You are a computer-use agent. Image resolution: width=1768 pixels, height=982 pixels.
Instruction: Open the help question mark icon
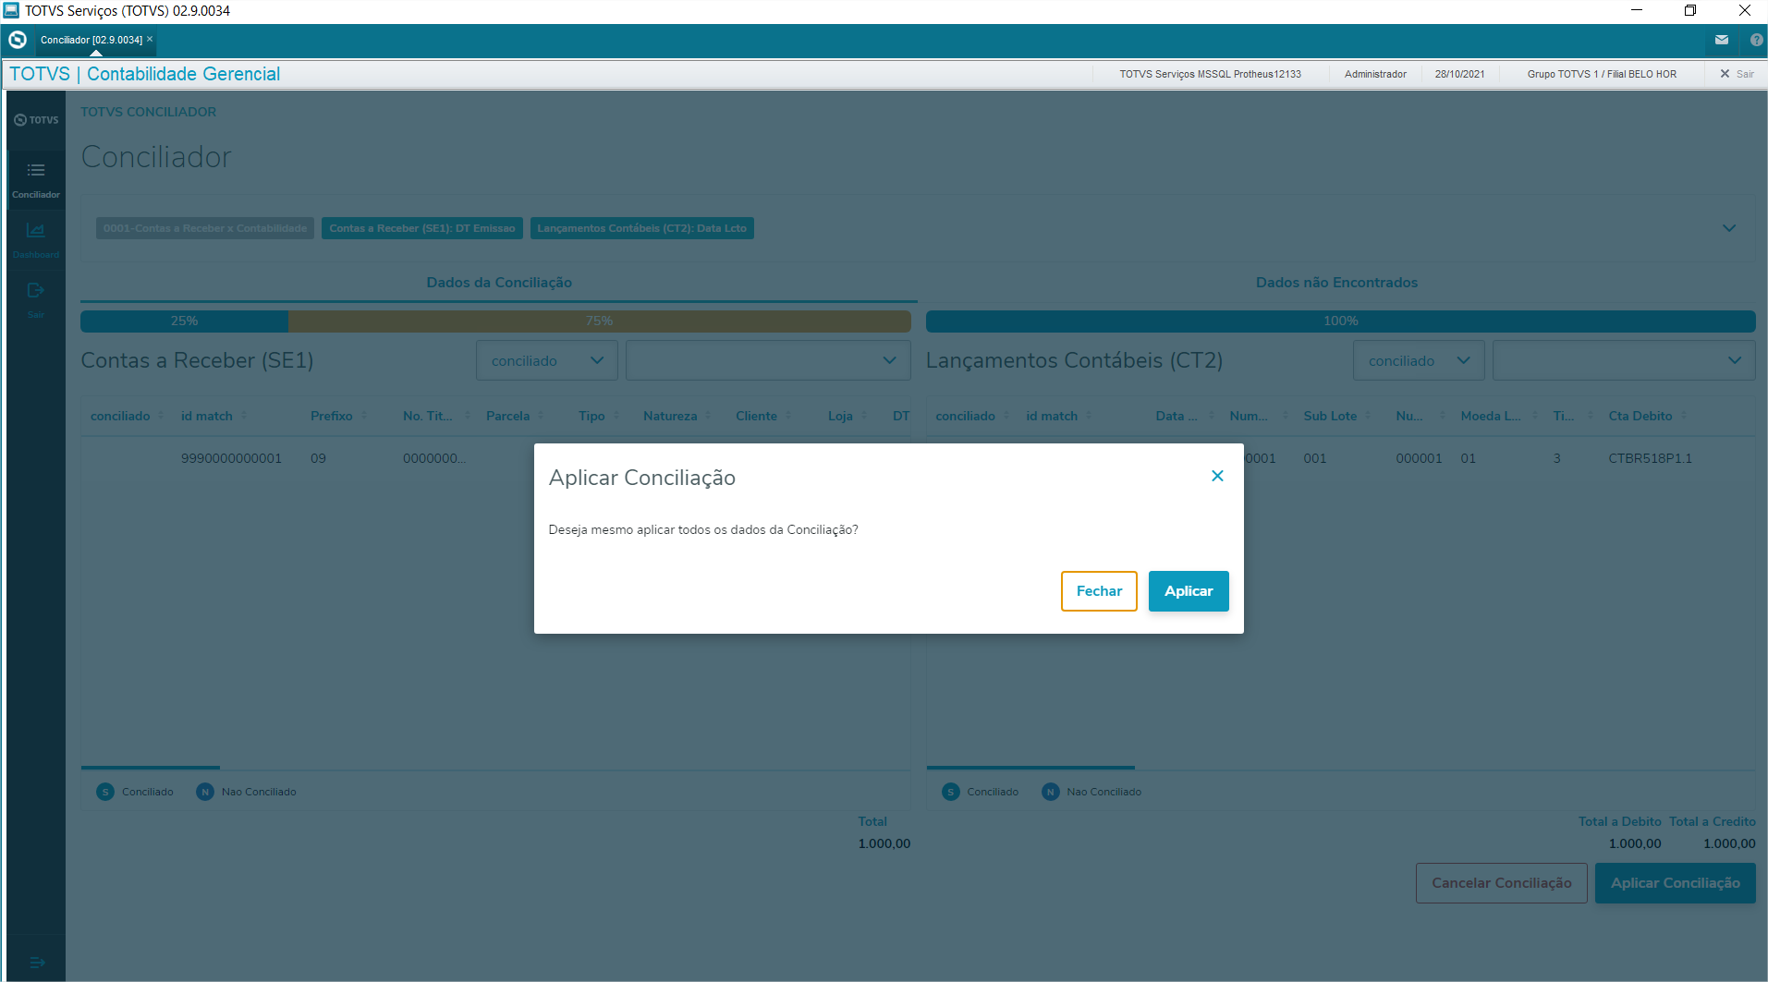click(x=1756, y=40)
